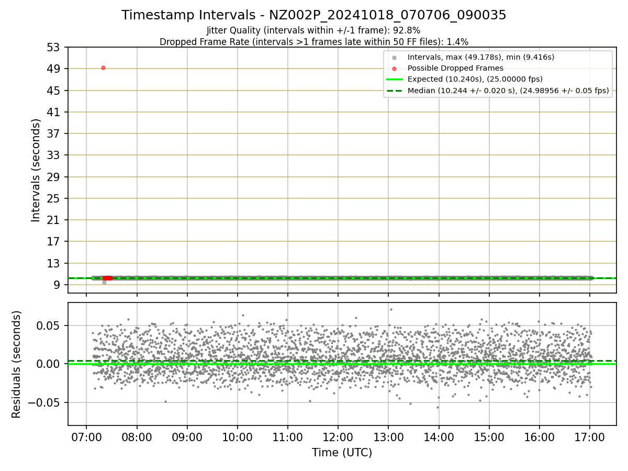
Task: Click the x-axis tick label '14:00'
Action: tap(439, 437)
